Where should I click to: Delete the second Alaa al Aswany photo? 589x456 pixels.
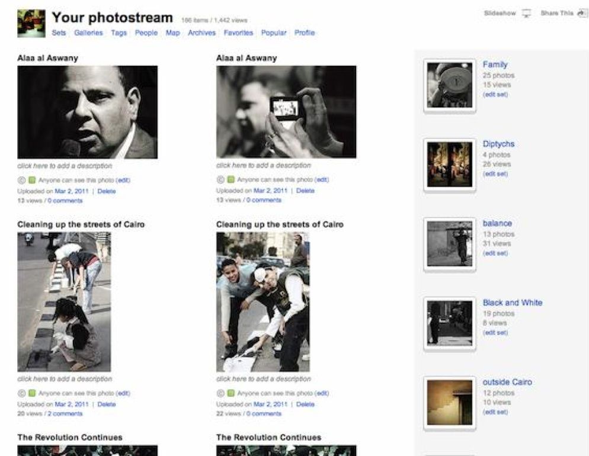click(306, 190)
